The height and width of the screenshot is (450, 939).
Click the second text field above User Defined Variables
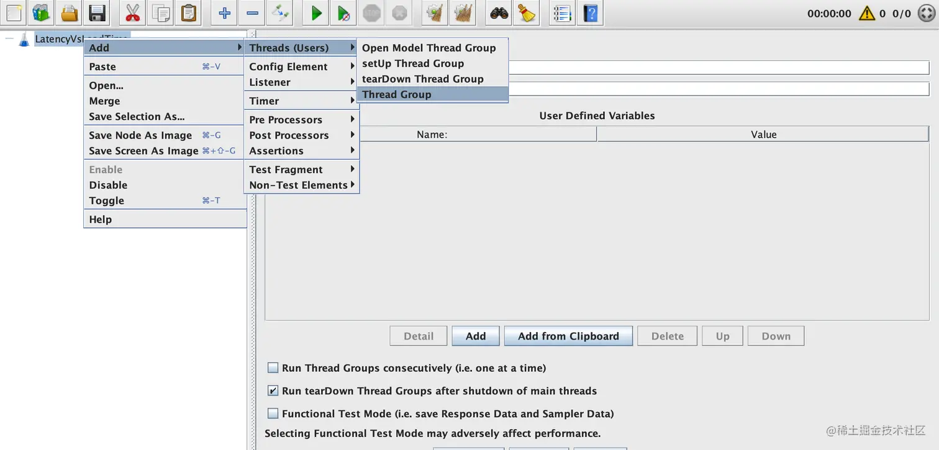pyautogui.click(x=719, y=89)
